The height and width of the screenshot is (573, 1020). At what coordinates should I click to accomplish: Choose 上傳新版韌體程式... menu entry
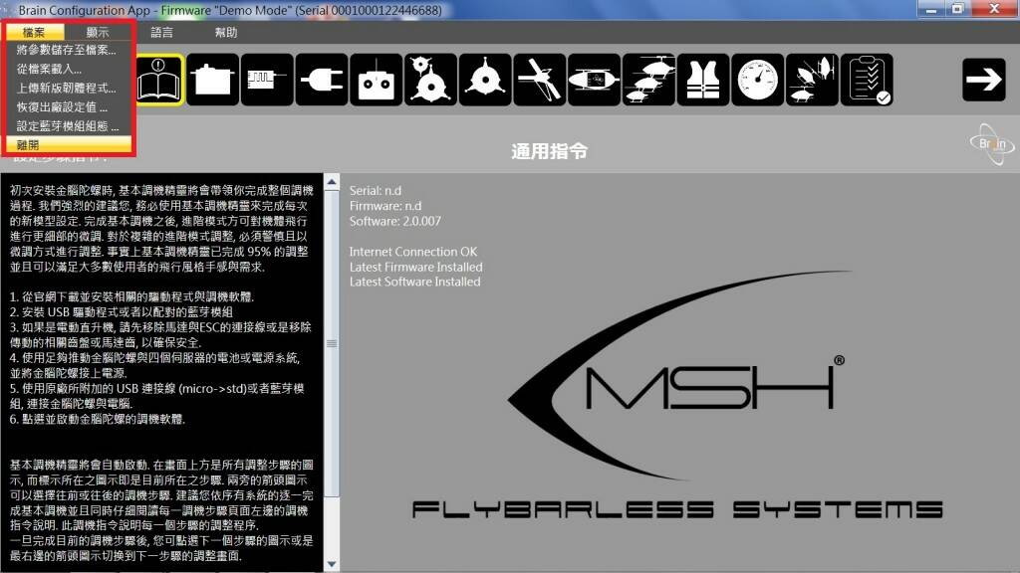(69, 88)
